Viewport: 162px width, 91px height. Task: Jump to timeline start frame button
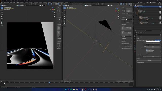point(65,81)
